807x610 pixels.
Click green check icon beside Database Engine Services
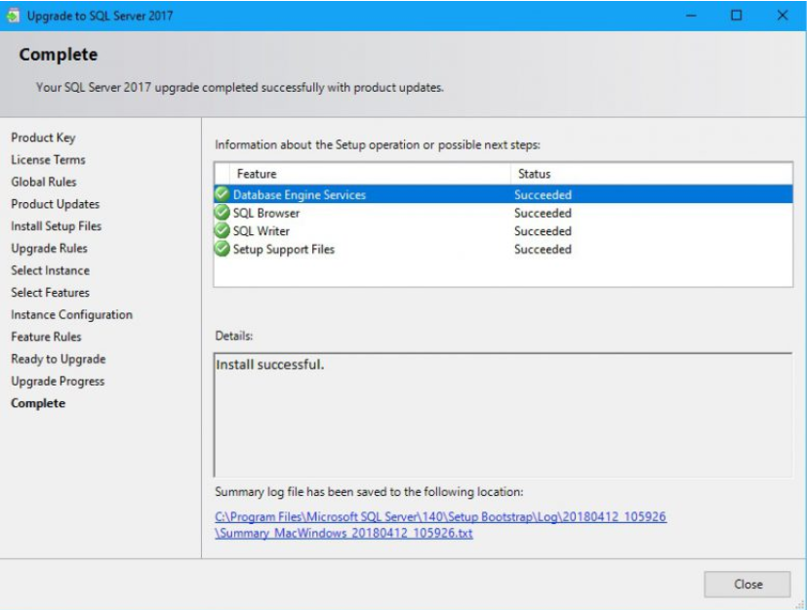coord(222,194)
